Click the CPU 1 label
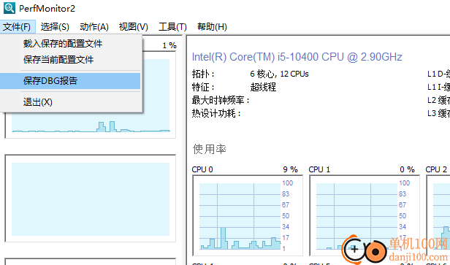 coord(319,169)
